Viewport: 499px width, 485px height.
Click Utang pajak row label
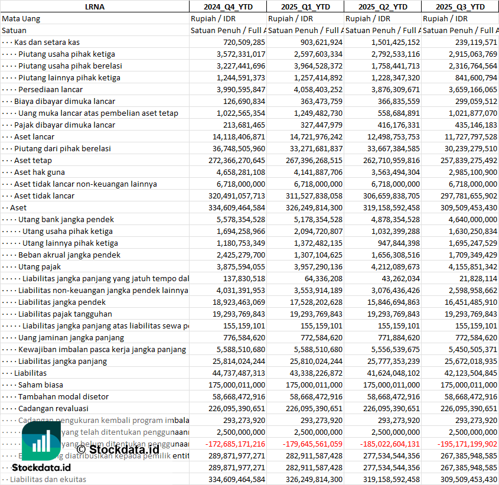click(x=40, y=266)
